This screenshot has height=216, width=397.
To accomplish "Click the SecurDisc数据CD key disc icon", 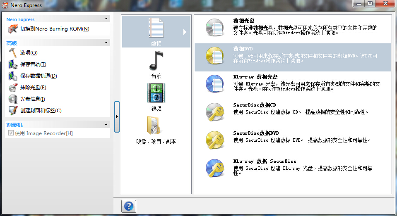I will [x=215, y=112].
